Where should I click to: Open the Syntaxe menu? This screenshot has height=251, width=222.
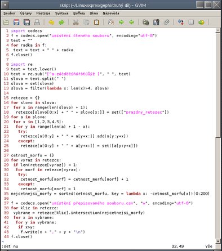(62, 14)
